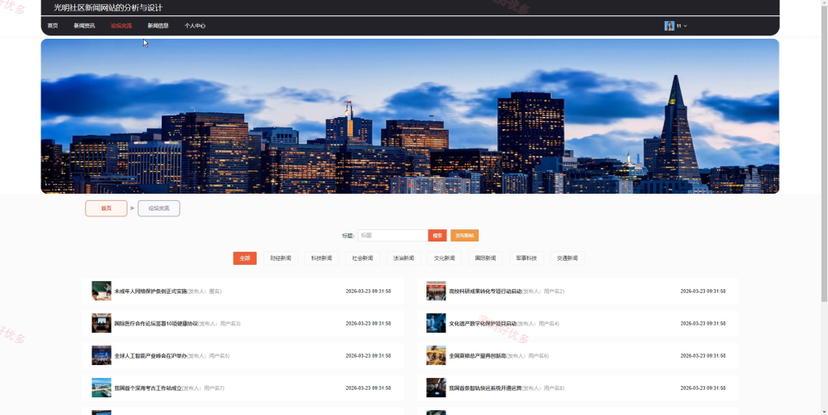Open thumbnail of 文化遗产数字化保护 post
Image resolution: width=828 pixels, height=415 pixels.
click(436, 323)
